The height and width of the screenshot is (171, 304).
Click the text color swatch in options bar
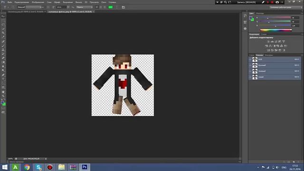click(111, 7)
